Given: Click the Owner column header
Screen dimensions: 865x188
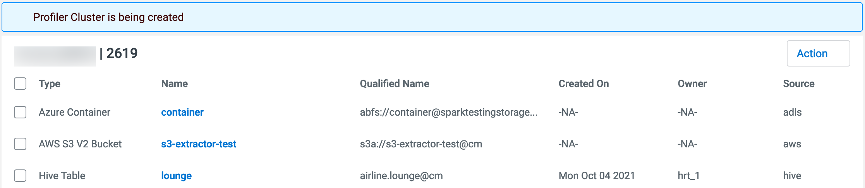Looking at the screenshot, I should (x=692, y=84).
